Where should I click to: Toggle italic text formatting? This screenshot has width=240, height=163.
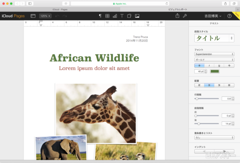point(209,65)
